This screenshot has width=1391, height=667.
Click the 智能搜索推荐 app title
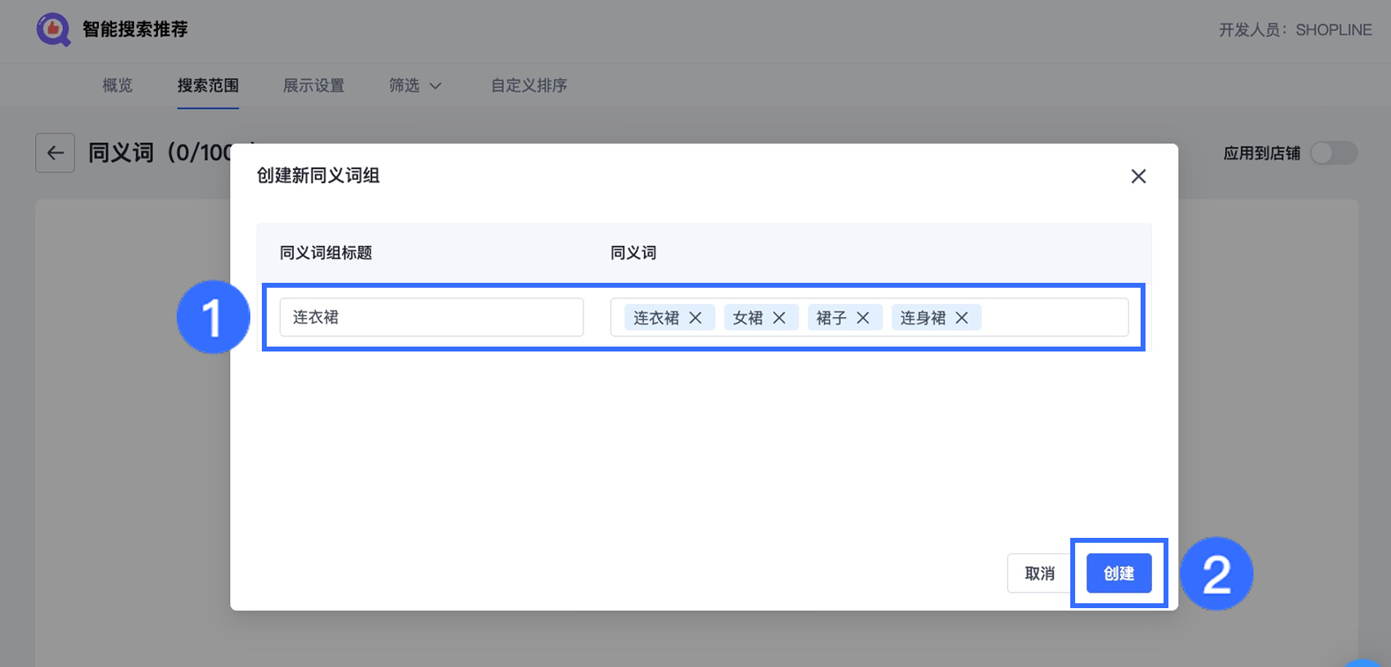[135, 29]
